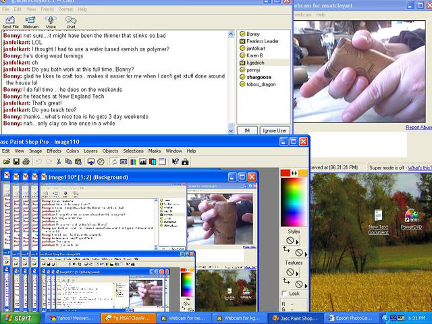This screenshot has height=324, width=432.
Task: Open file in Paint Shop Pro toolbar
Action: [x=7, y=162]
